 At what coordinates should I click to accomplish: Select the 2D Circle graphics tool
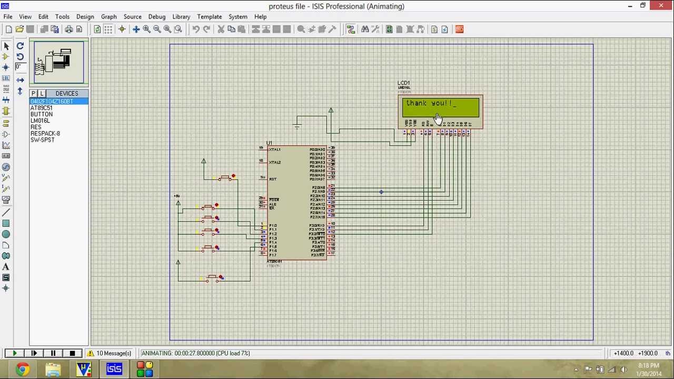tap(6, 234)
